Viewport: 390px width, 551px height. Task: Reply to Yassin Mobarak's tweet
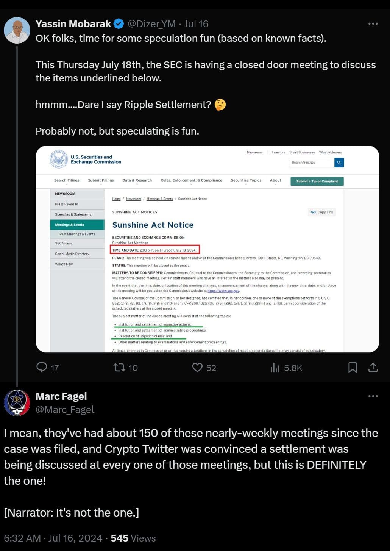(x=43, y=367)
